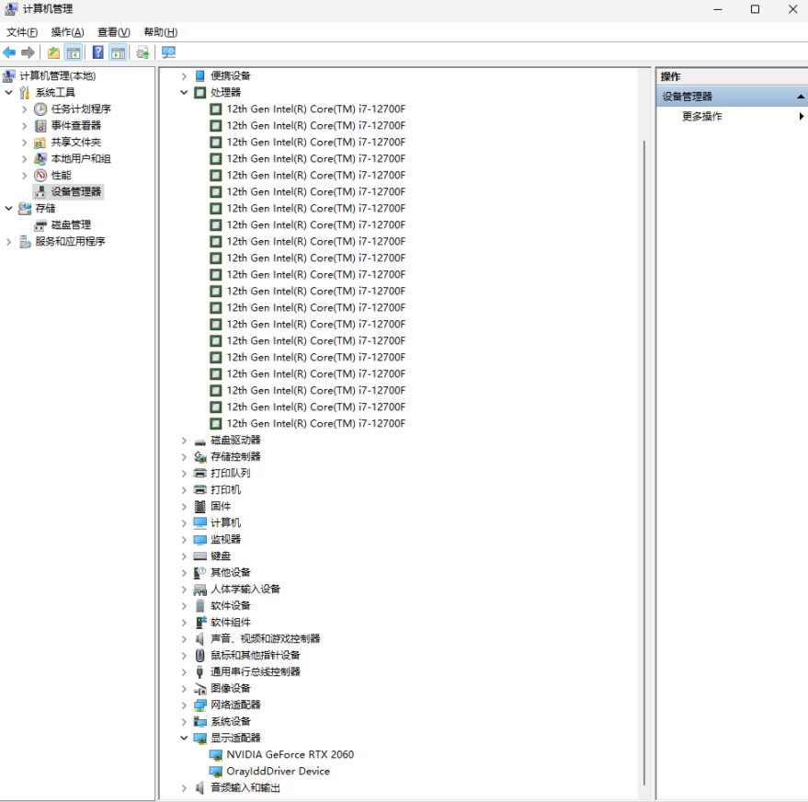808x802 pixels.
Task: Click the NVIDIA GeForce RTX 2060 adapter icon
Action: click(215, 754)
